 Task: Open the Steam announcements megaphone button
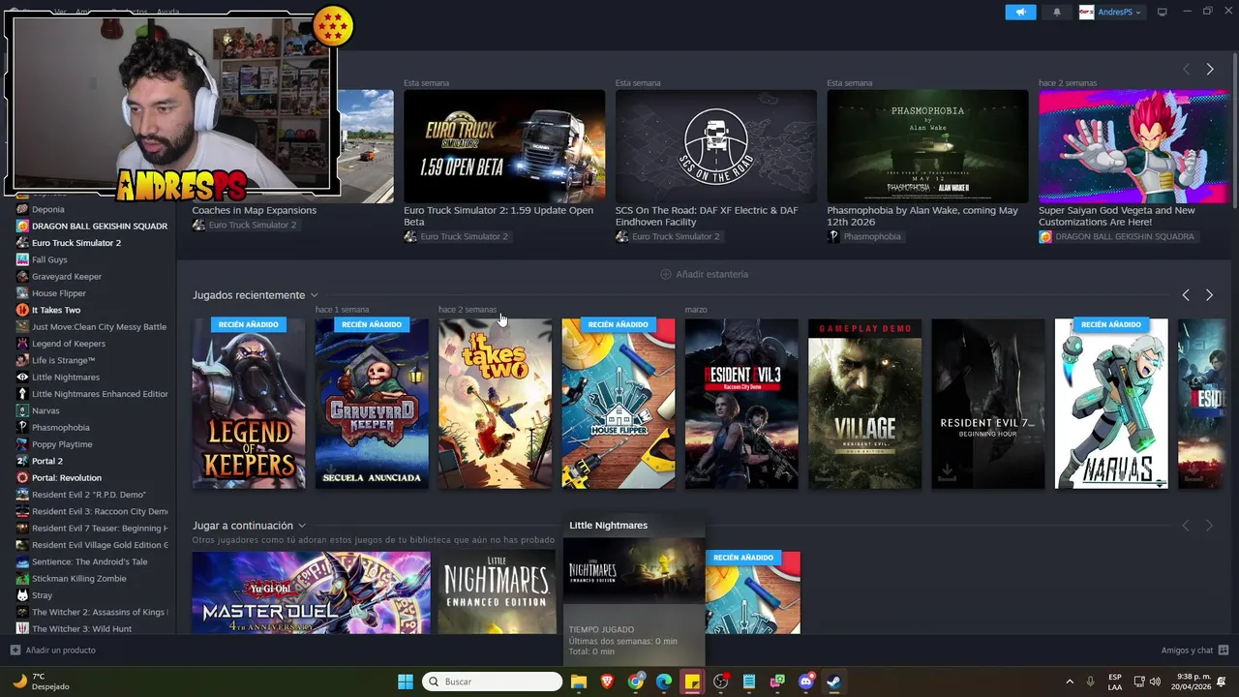tap(1020, 12)
